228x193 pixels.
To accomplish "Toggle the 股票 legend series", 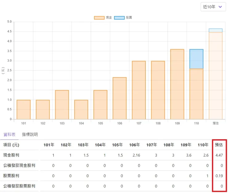I will [x=123, y=18].
